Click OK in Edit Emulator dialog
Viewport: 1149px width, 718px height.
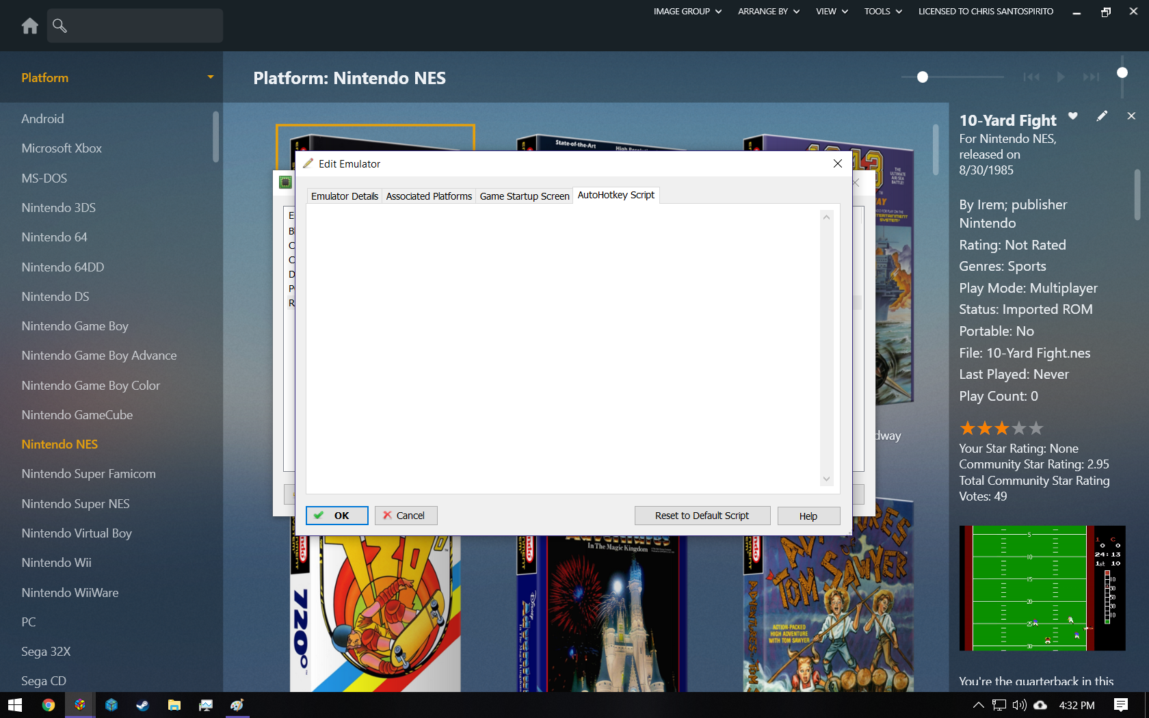[x=337, y=516]
